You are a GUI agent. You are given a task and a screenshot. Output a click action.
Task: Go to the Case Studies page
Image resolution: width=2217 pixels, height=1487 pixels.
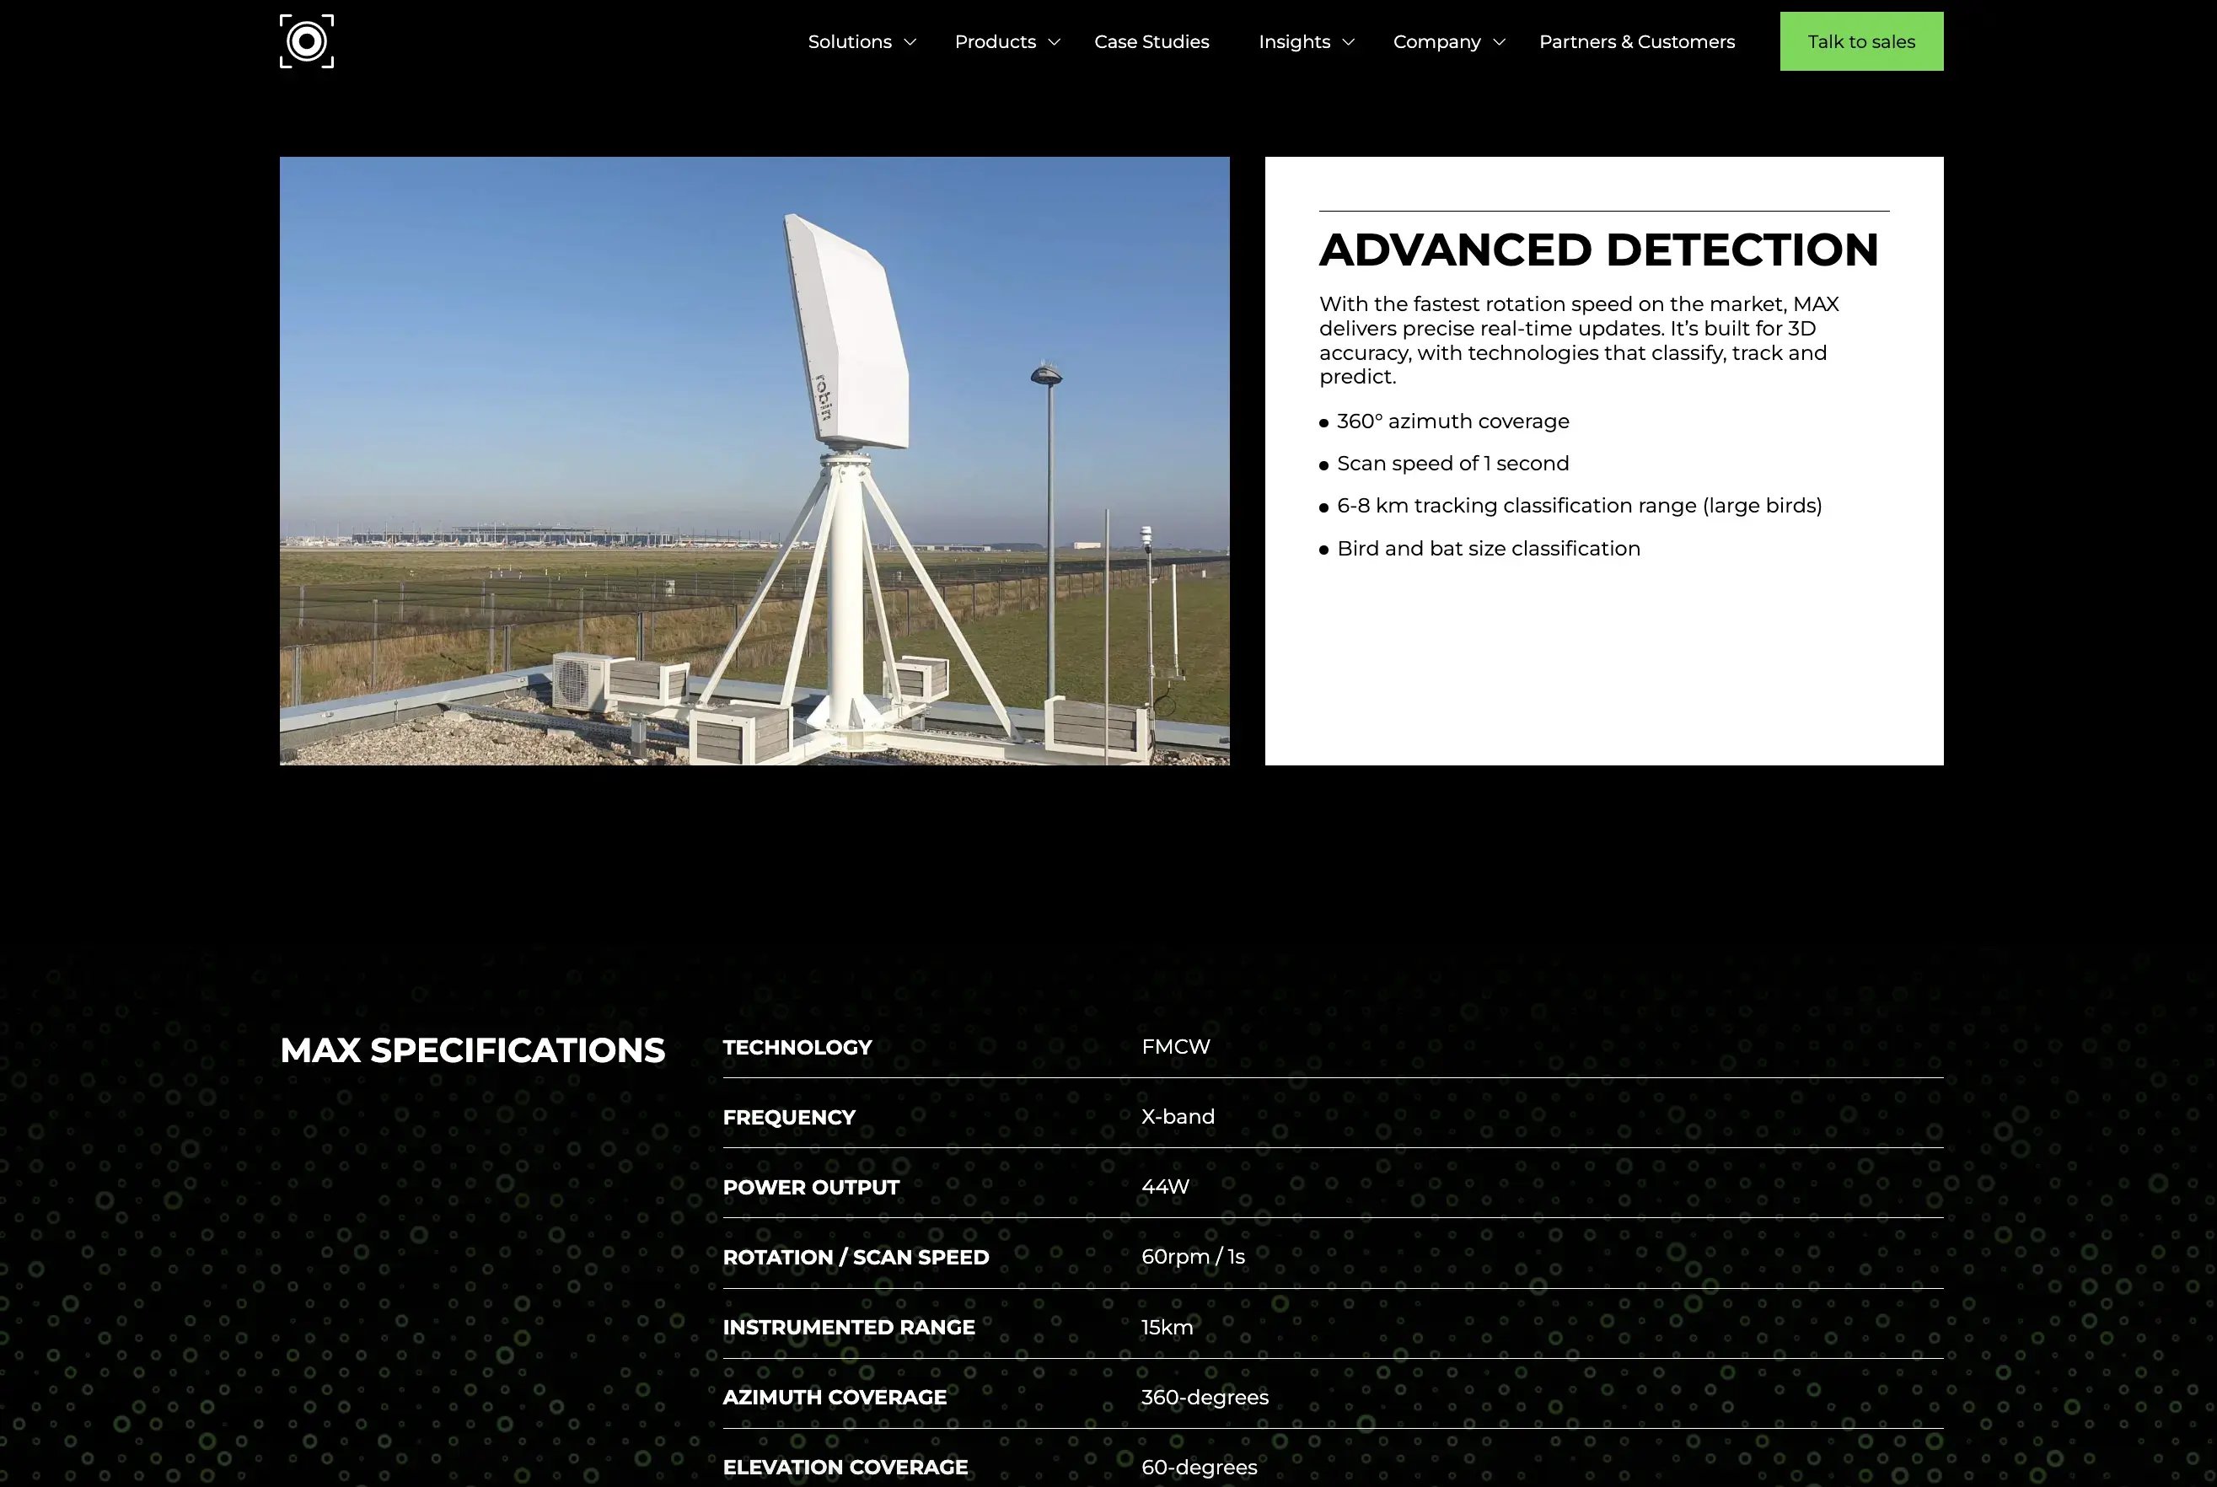[1151, 42]
